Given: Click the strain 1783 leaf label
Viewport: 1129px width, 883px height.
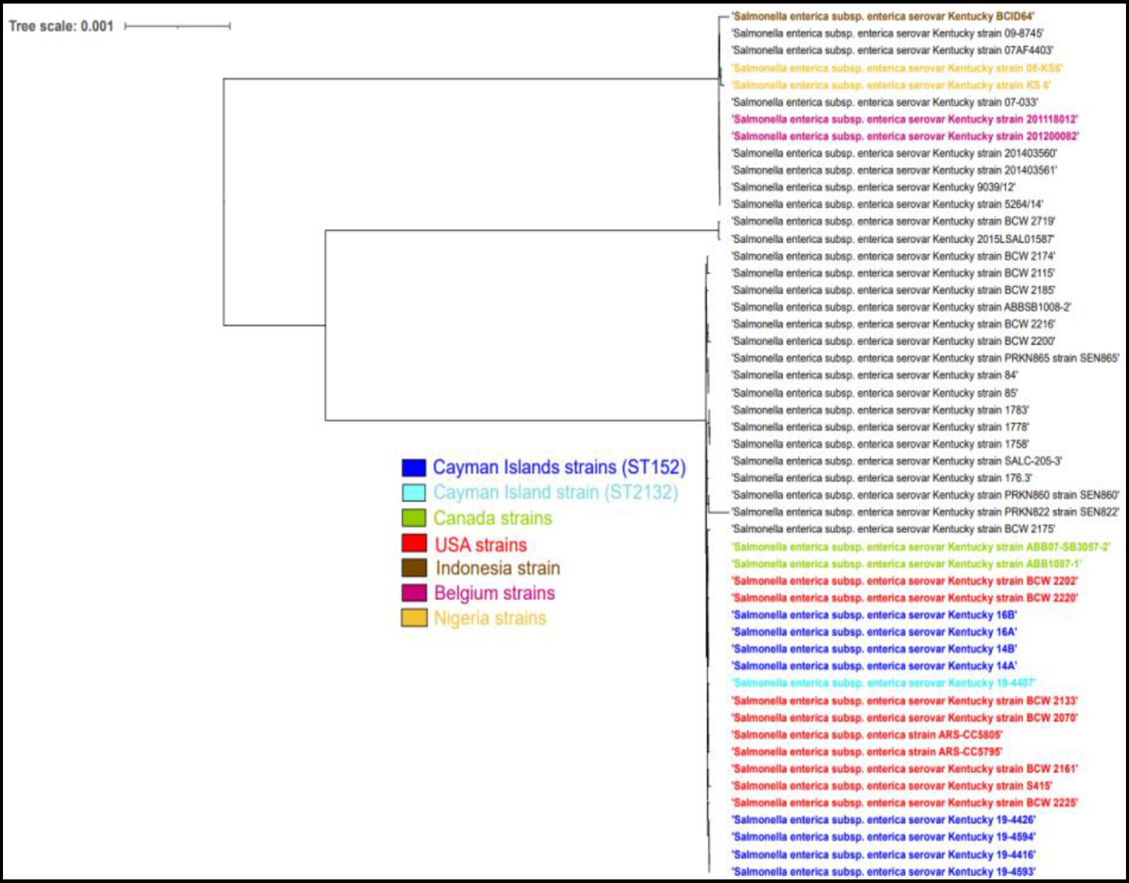Looking at the screenshot, I should point(881,410).
